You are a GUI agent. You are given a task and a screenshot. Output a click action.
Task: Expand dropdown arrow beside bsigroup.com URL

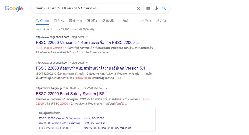tap(106, 88)
